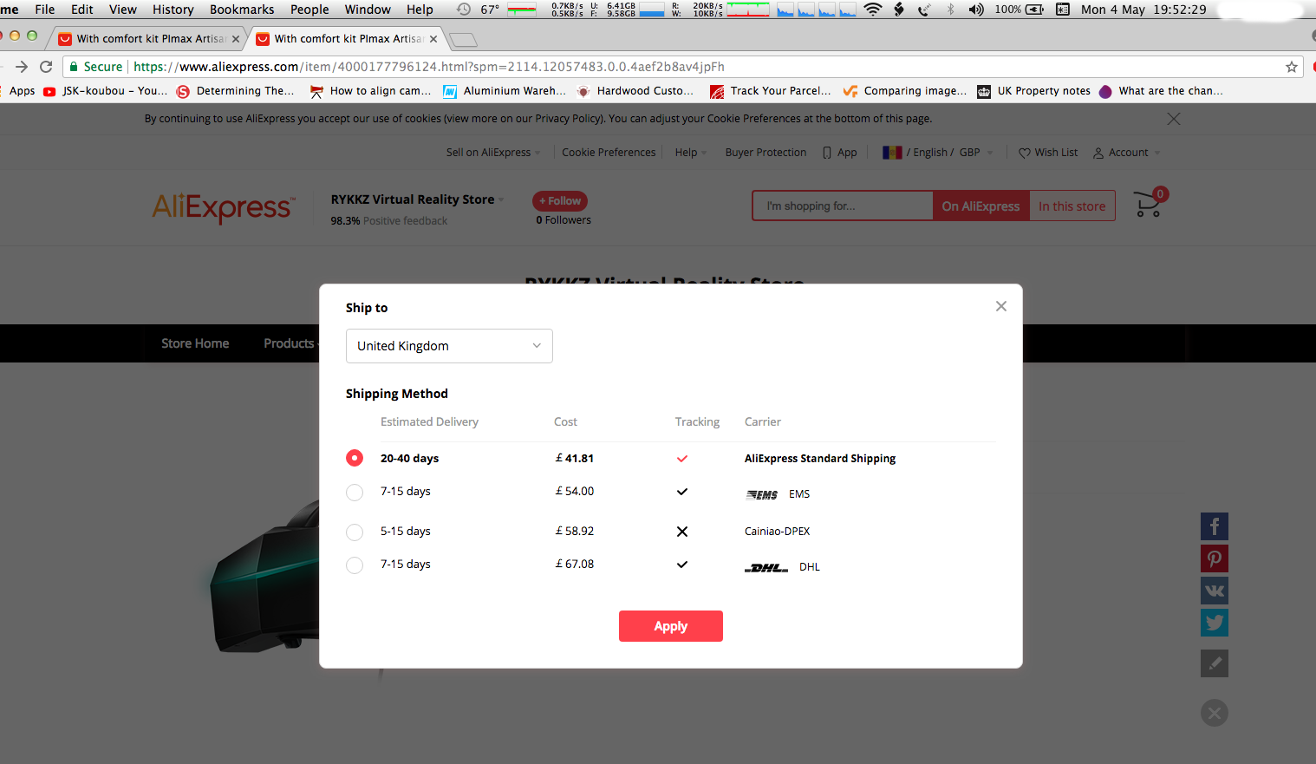This screenshot has height=764, width=1316.
Task: Bookmark page with the star icon
Action: click(1291, 67)
